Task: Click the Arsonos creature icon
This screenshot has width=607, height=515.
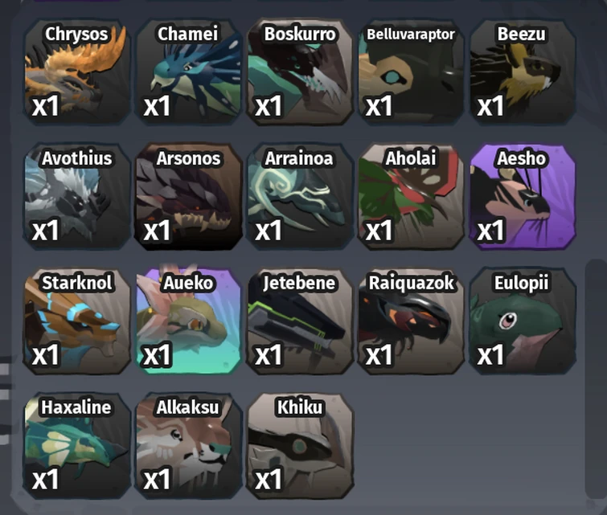Action: (x=188, y=197)
